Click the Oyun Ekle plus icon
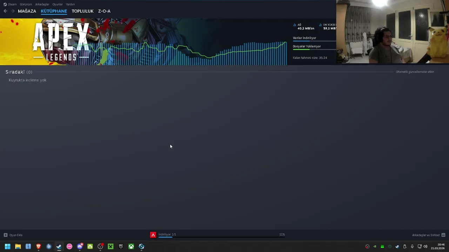Image resolution: width=449 pixels, height=252 pixels. [6, 235]
